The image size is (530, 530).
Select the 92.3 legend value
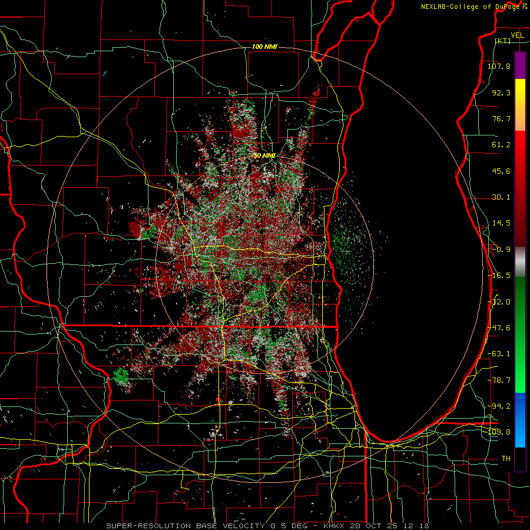coord(501,92)
